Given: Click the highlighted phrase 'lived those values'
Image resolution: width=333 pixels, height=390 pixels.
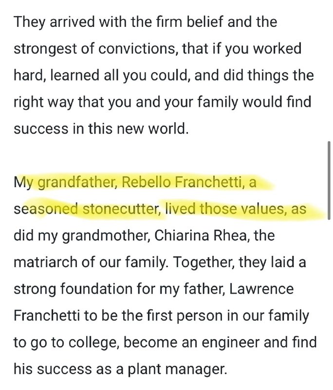Looking at the screenshot, I should (x=224, y=209).
